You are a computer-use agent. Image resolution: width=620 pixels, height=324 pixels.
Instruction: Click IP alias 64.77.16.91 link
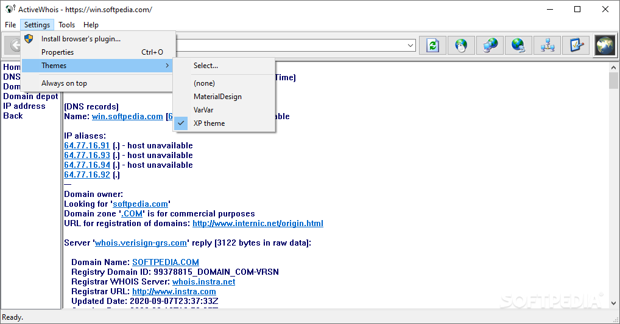click(87, 146)
